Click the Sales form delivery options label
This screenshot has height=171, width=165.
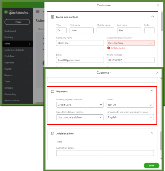70,112
